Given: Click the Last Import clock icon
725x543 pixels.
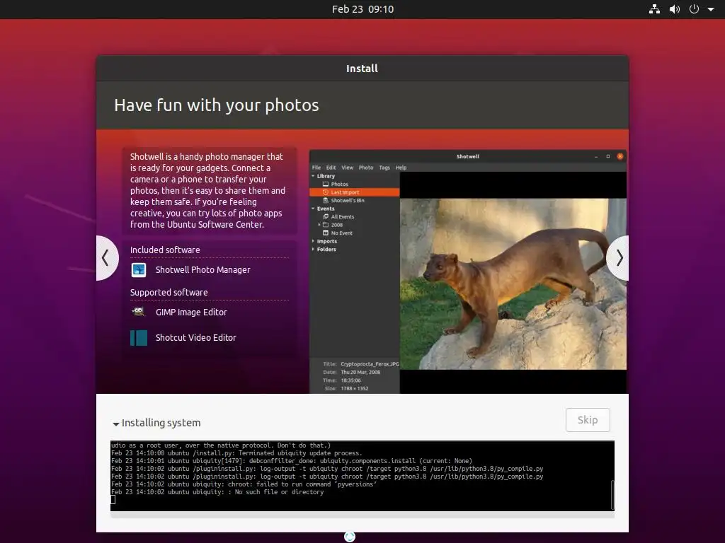Looking at the screenshot, I should click(x=326, y=192).
